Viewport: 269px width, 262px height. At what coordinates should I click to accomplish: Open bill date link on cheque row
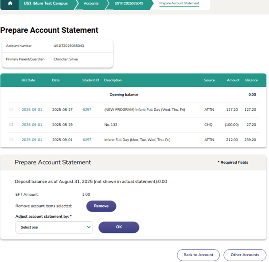coord(32,125)
